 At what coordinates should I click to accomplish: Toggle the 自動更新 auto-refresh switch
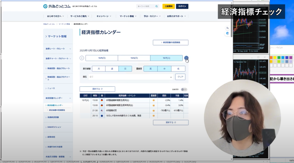pyautogui.click(x=184, y=89)
